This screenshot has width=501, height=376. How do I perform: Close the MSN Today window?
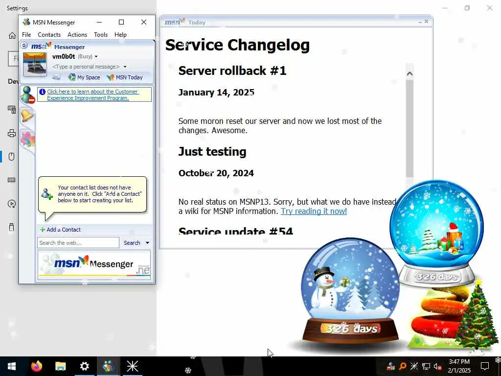(426, 22)
